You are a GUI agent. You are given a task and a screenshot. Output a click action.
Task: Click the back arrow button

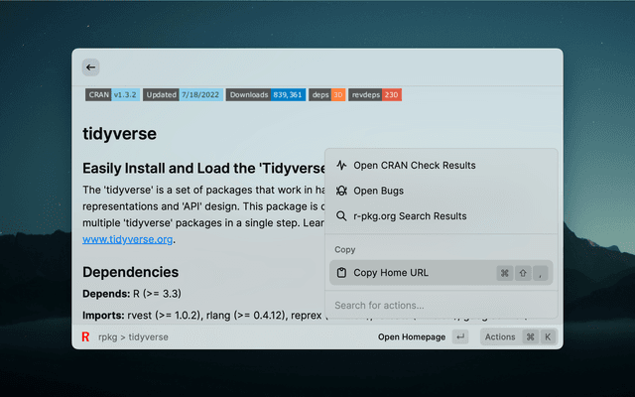click(x=90, y=67)
